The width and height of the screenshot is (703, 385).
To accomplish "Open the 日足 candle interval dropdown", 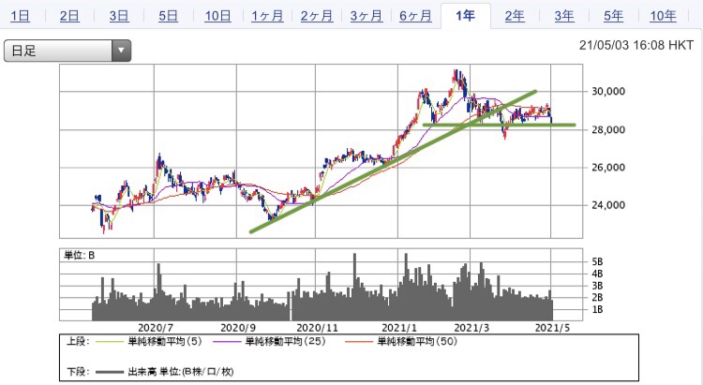I will pyautogui.click(x=67, y=51).
